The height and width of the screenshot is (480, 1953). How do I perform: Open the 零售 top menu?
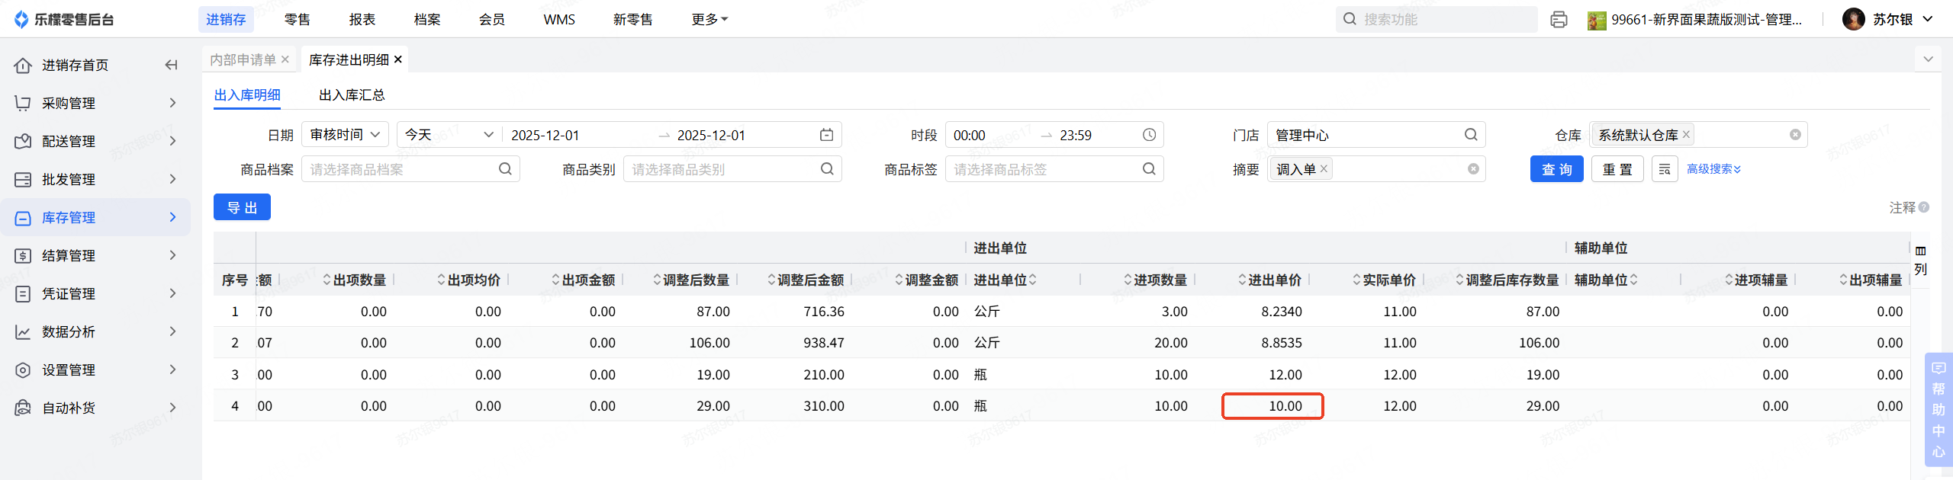pyautogui.click(x=297, y=20)
